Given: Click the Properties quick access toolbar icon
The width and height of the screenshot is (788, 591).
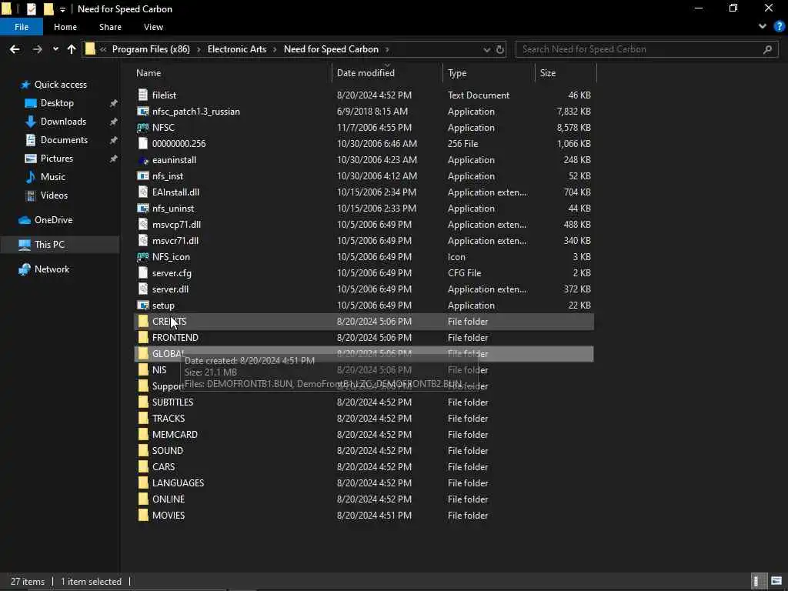Looking at the screenshot, I should coord(31,9).
